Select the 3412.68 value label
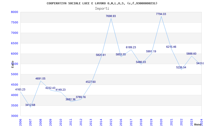Image resolution: width=204 pixels, height=127 pixels. [30, 105]
